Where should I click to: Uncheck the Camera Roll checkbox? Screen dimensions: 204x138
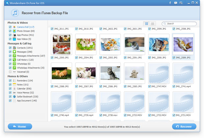(10, 27)
